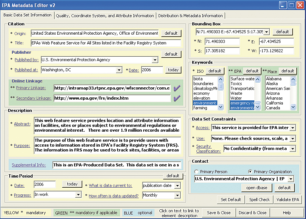
Task: Run Spell Check
Action: tap(259, 200)
